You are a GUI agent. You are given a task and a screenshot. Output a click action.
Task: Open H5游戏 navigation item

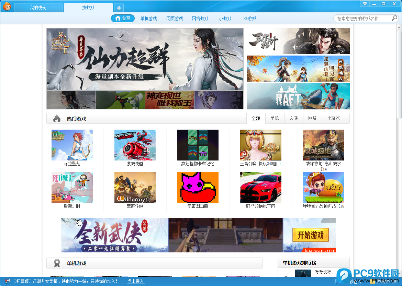[x=250, y=19]
